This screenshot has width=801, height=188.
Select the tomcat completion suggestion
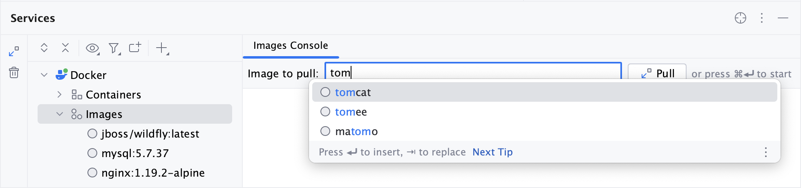pyautogui.click(x=353, y=92)
